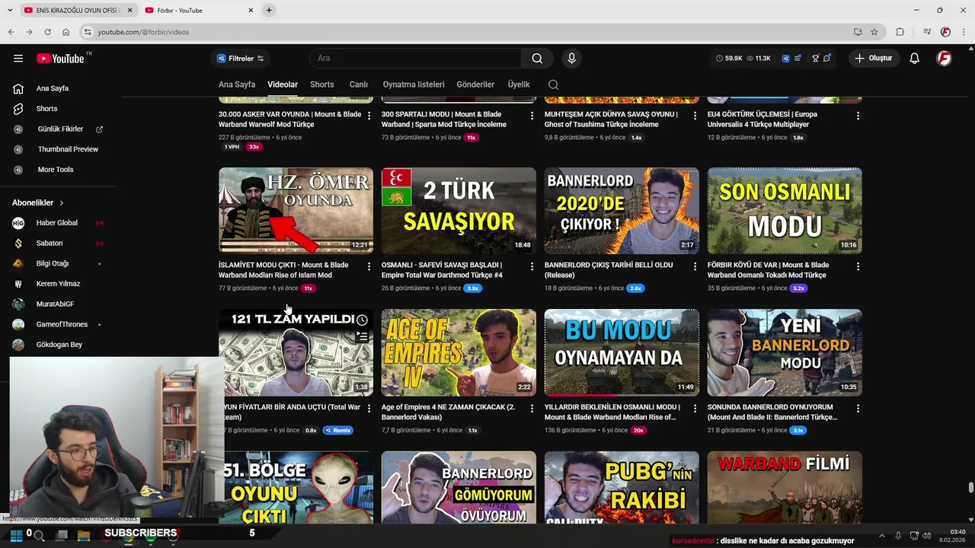The image size is (975, 548).
Task: Open options menu for 300 SPARTALI MODU video
Action: (532, 116)
